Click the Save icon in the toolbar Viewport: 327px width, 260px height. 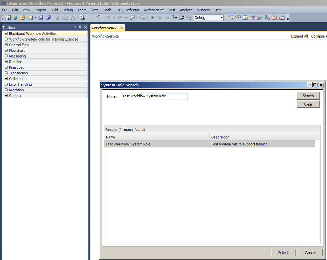(x=41, y=18)
